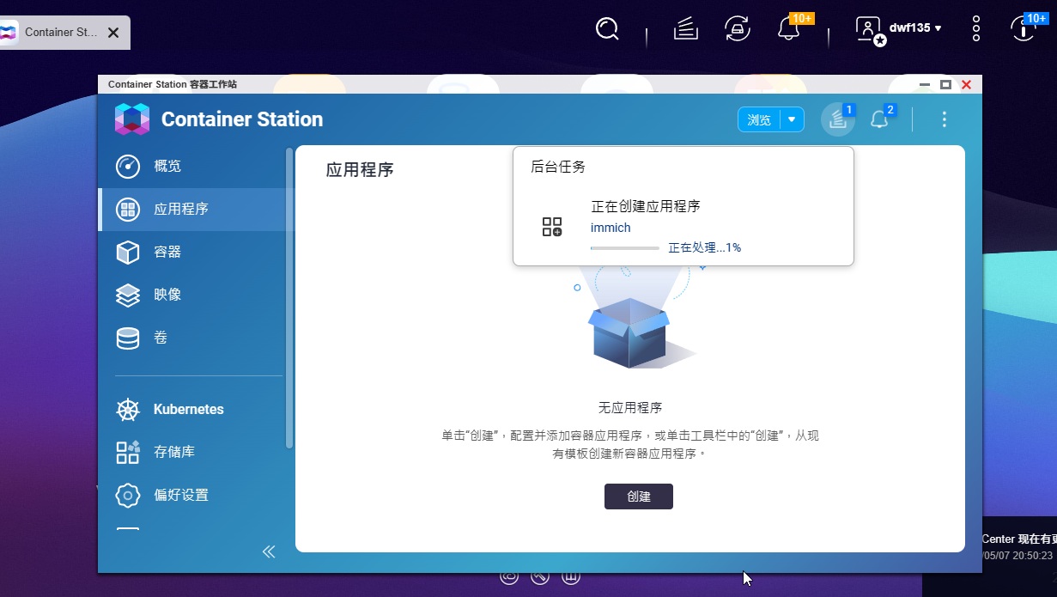Click the 无应用程序 empty-state label
Viewport: 1057px width, 597px height.
click(630, 408)
